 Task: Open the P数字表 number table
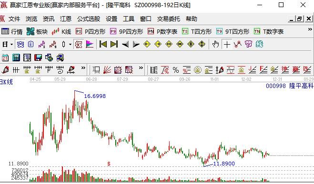162,31
